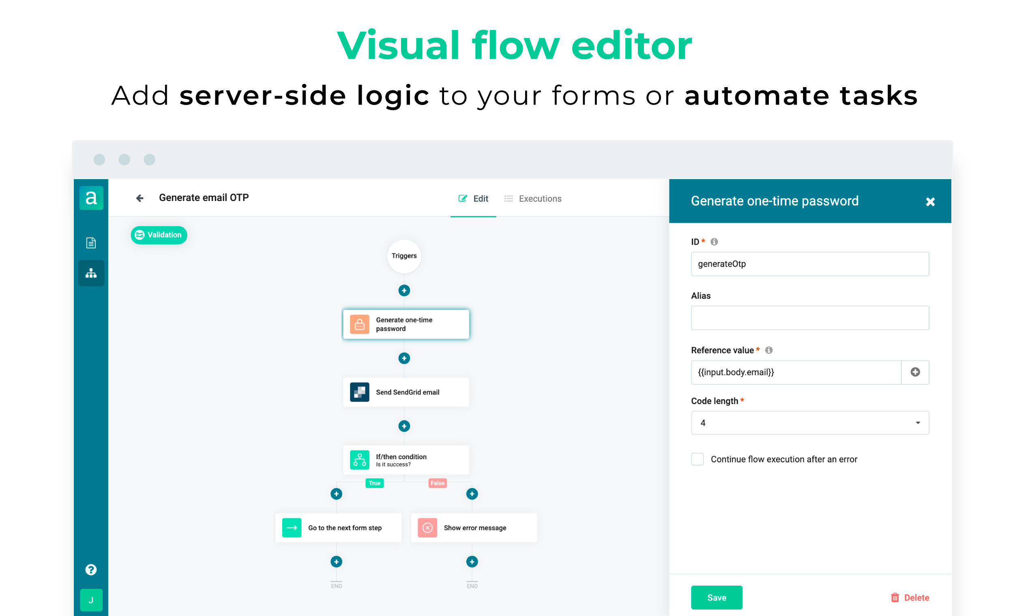Click the plus icon in Reference value field
Screen dimensions: 1030x616
915,372
